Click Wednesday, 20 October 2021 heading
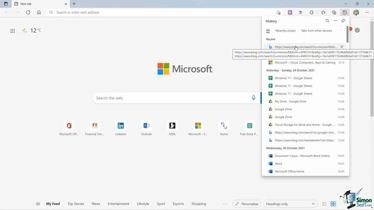374x210 pixels. [x=285, y=148]
